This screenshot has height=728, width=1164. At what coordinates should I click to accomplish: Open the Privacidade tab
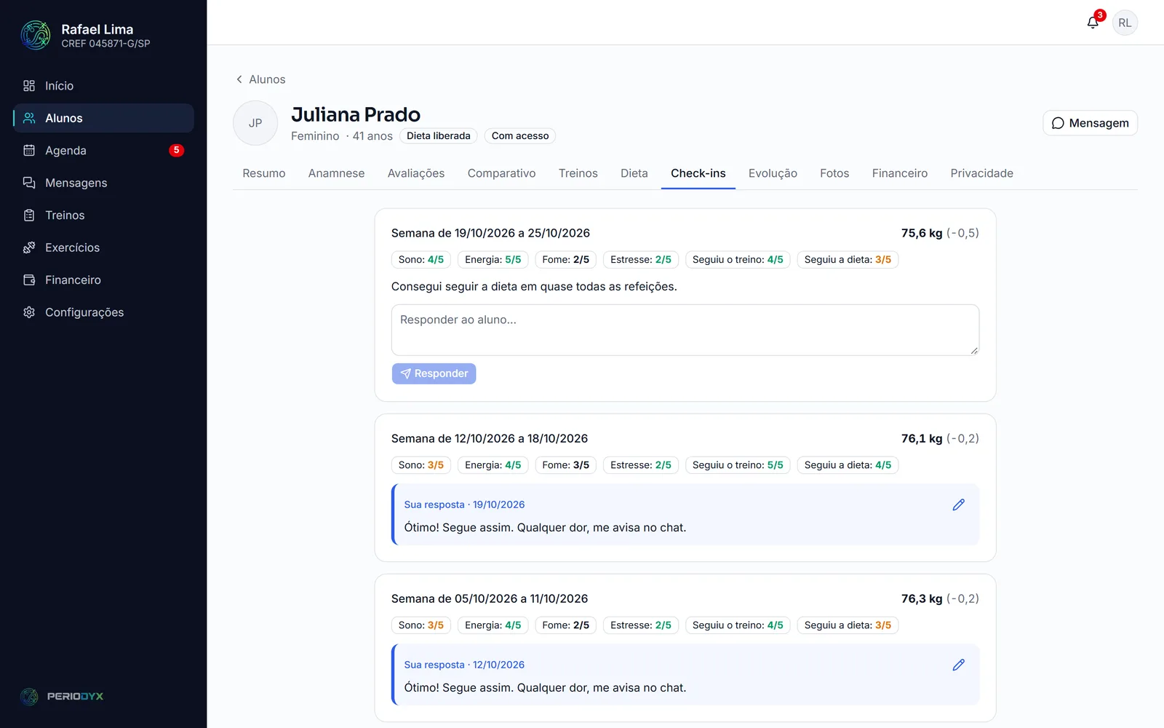(x=981, y=173)
